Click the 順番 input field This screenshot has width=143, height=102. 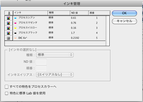41,68
